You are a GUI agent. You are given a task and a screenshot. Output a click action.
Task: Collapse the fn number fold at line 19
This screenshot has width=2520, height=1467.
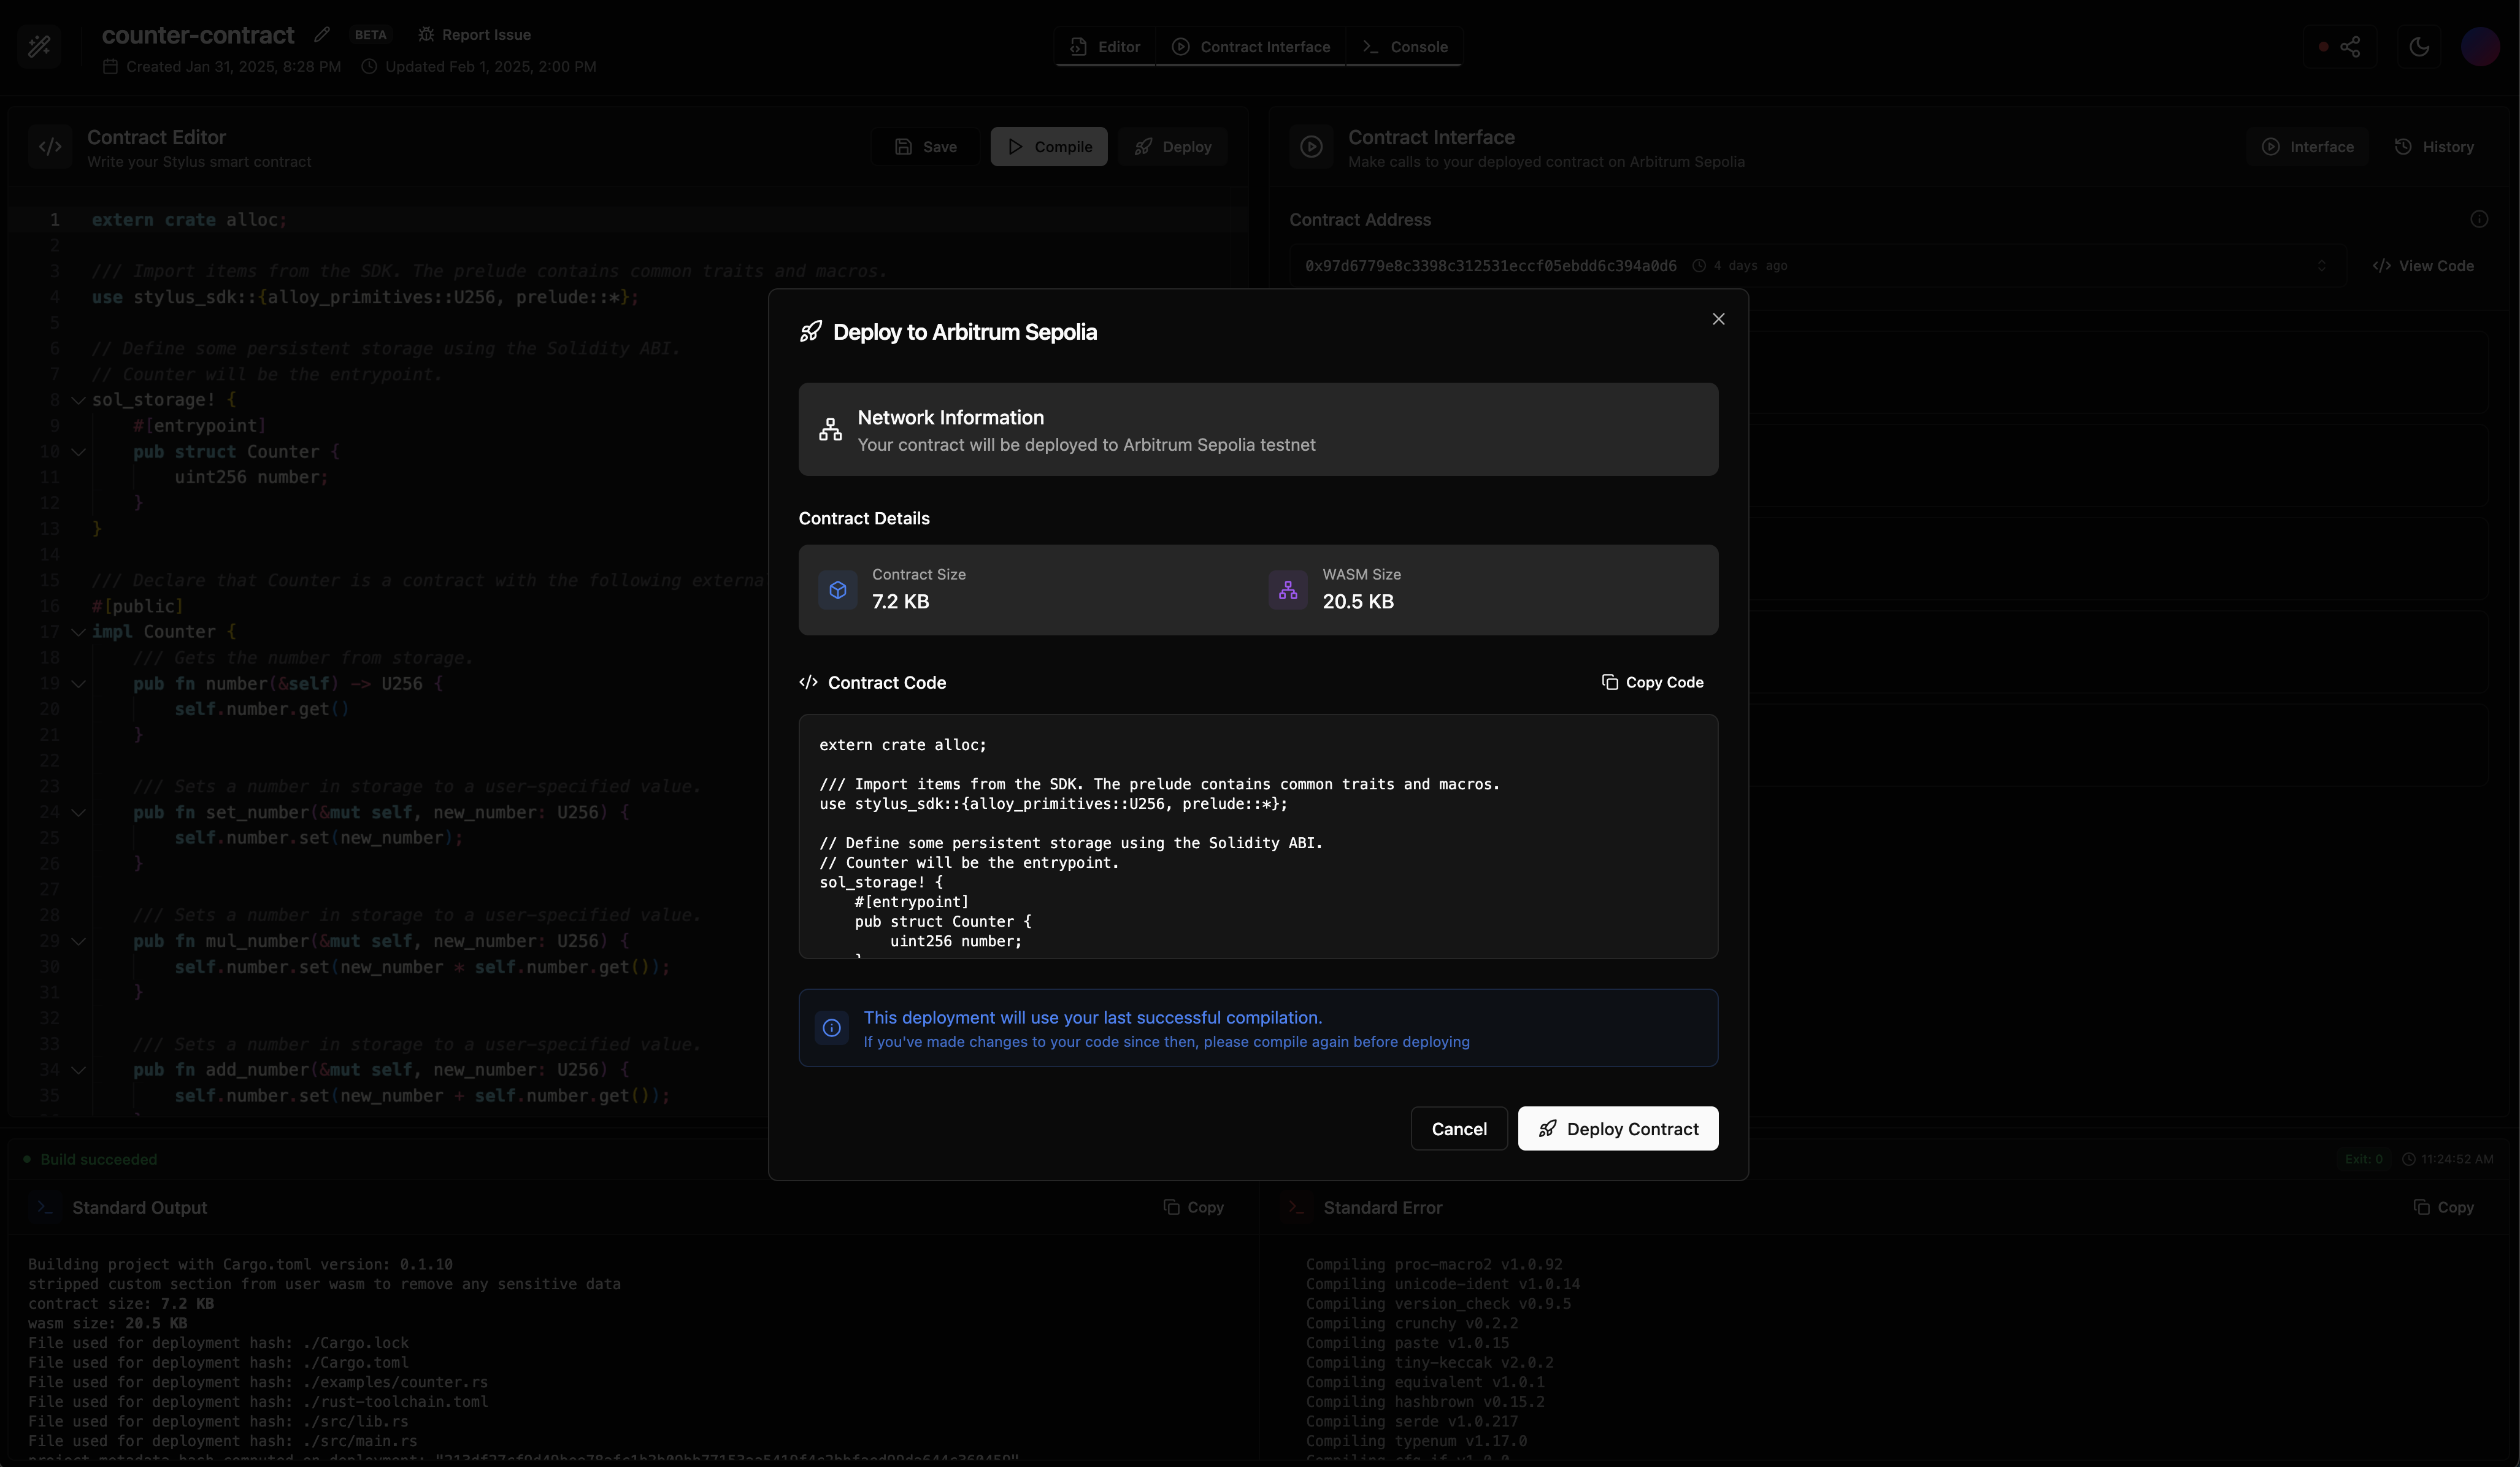click(x=78, y=684)
